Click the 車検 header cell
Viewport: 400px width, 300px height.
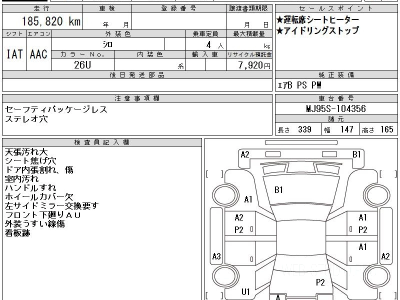tap(107, 9)
